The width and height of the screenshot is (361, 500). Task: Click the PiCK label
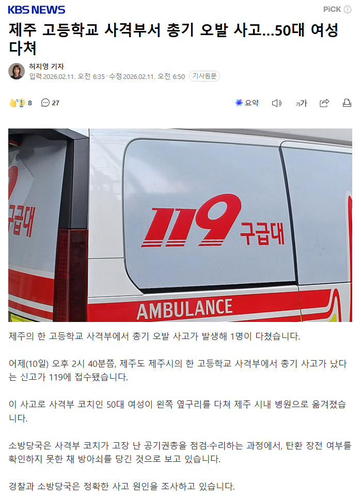(x=332, y=9)
